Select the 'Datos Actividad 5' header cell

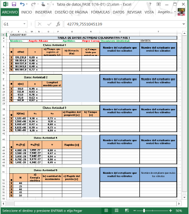click(x=46, y=170)
